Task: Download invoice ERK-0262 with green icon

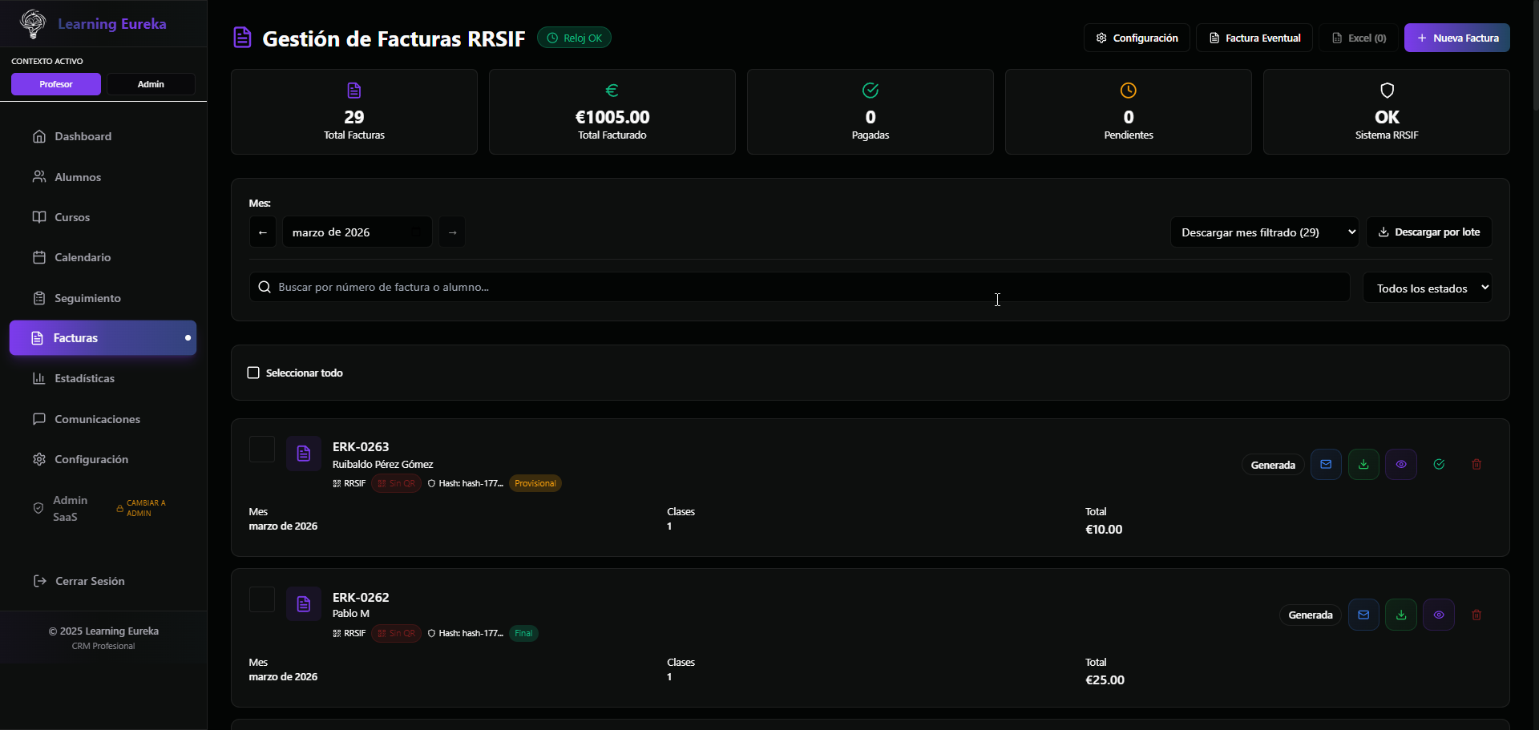Action: point(1401,615)
